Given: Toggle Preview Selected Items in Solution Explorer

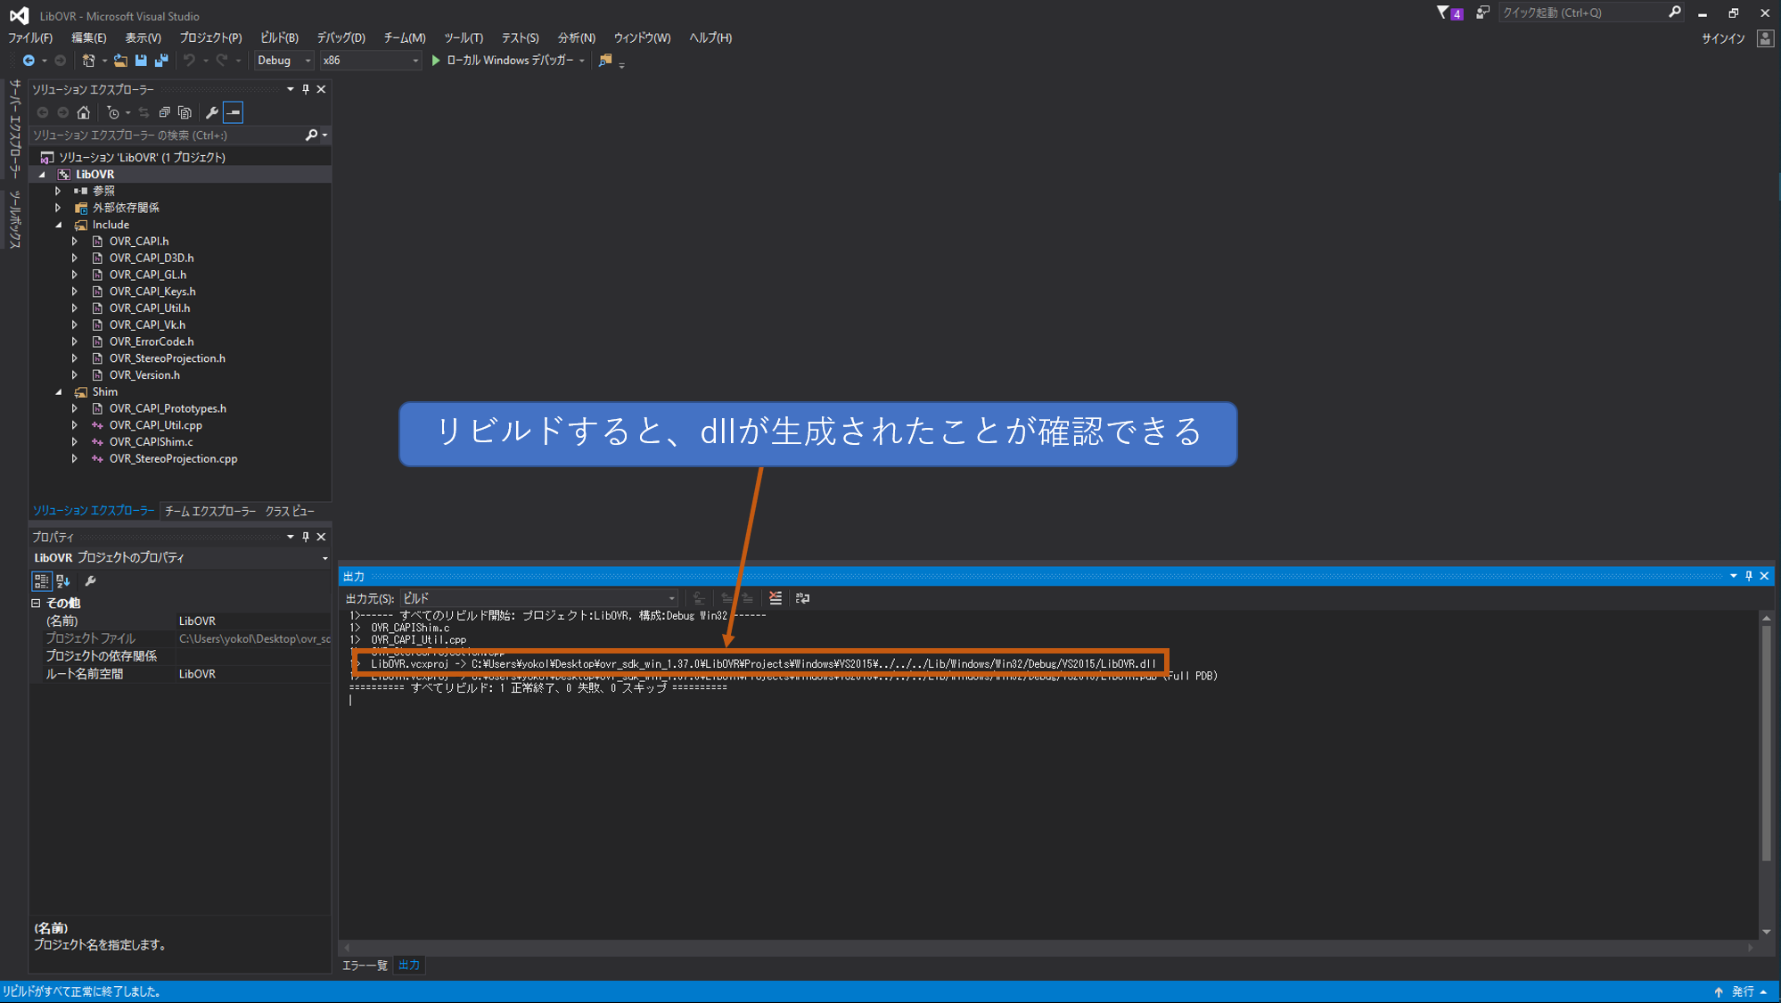Looking at the screenshot, I should pyautogui.click(x=233, y=112).
